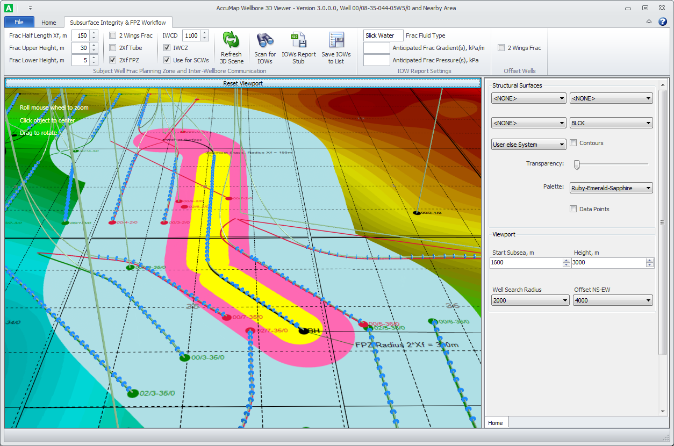Run Scan for IOWs binoculars tool
The width and height of the screenshot is (674, 446).
[265, 41]
